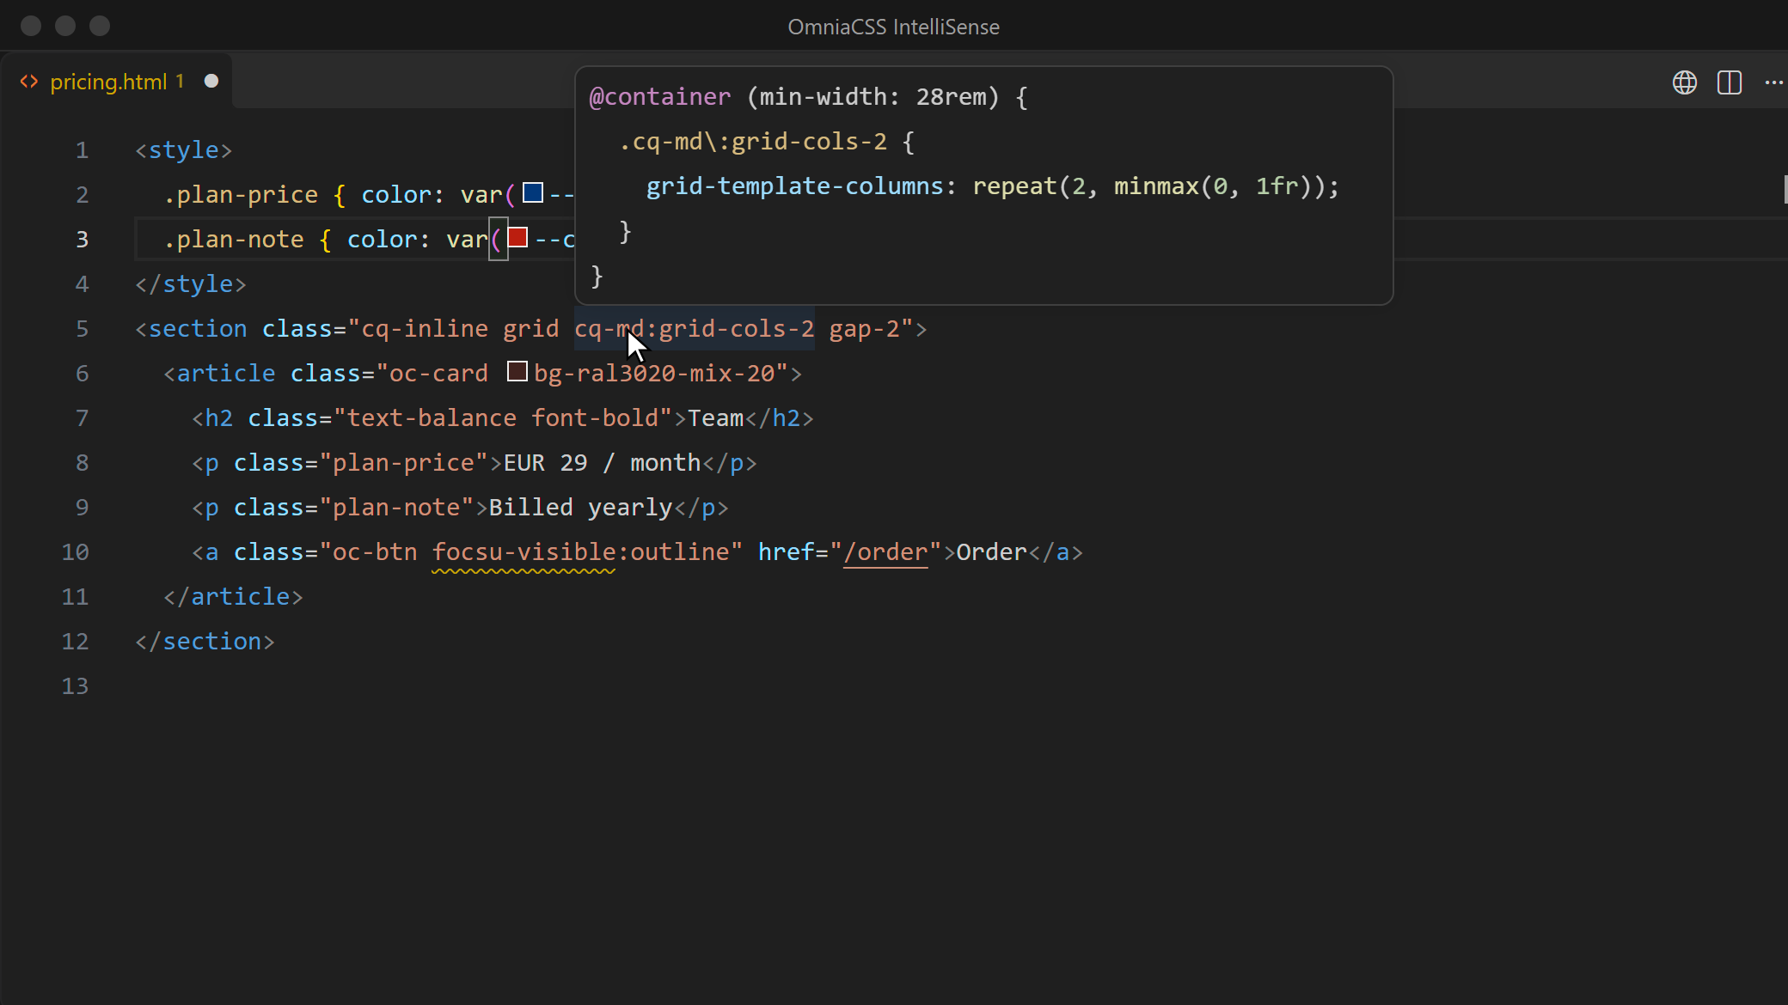Follow the /order href link
This screenshot has height=1005, width=1788.
(885, 552)
